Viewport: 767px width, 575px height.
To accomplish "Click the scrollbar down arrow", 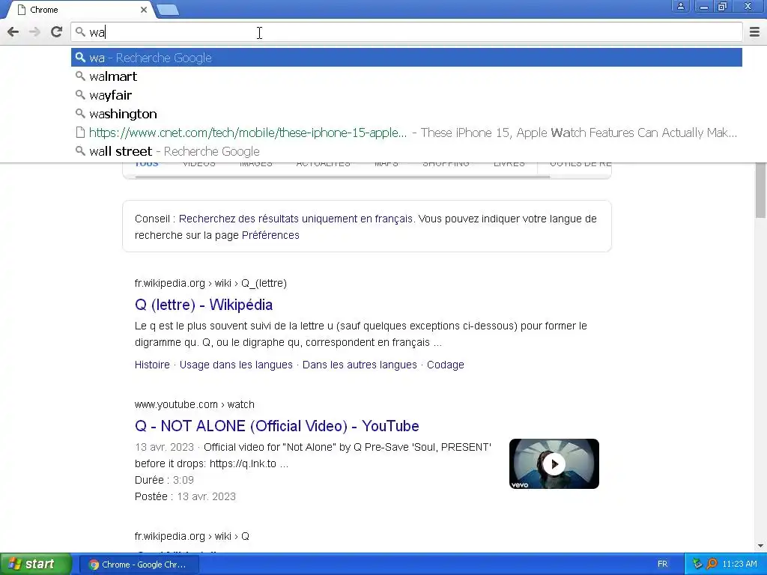I will (760, 546).
